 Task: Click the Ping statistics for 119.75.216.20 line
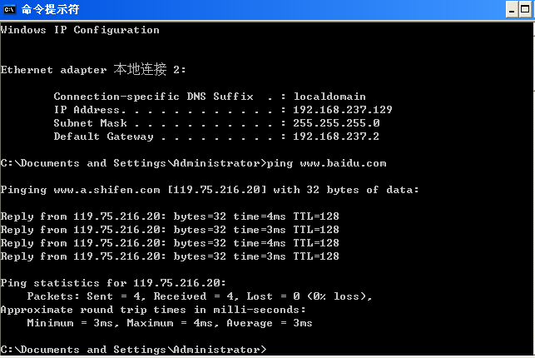coord(113,283)
